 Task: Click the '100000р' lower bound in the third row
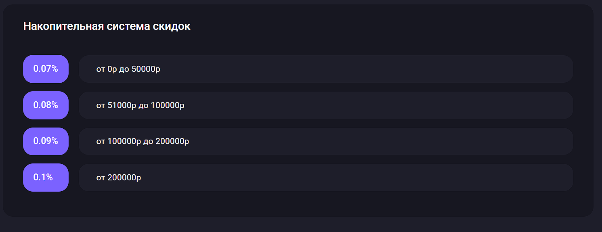(124, 142)
